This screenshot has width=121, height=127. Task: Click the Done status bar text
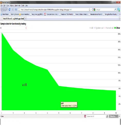coord(2,116)
